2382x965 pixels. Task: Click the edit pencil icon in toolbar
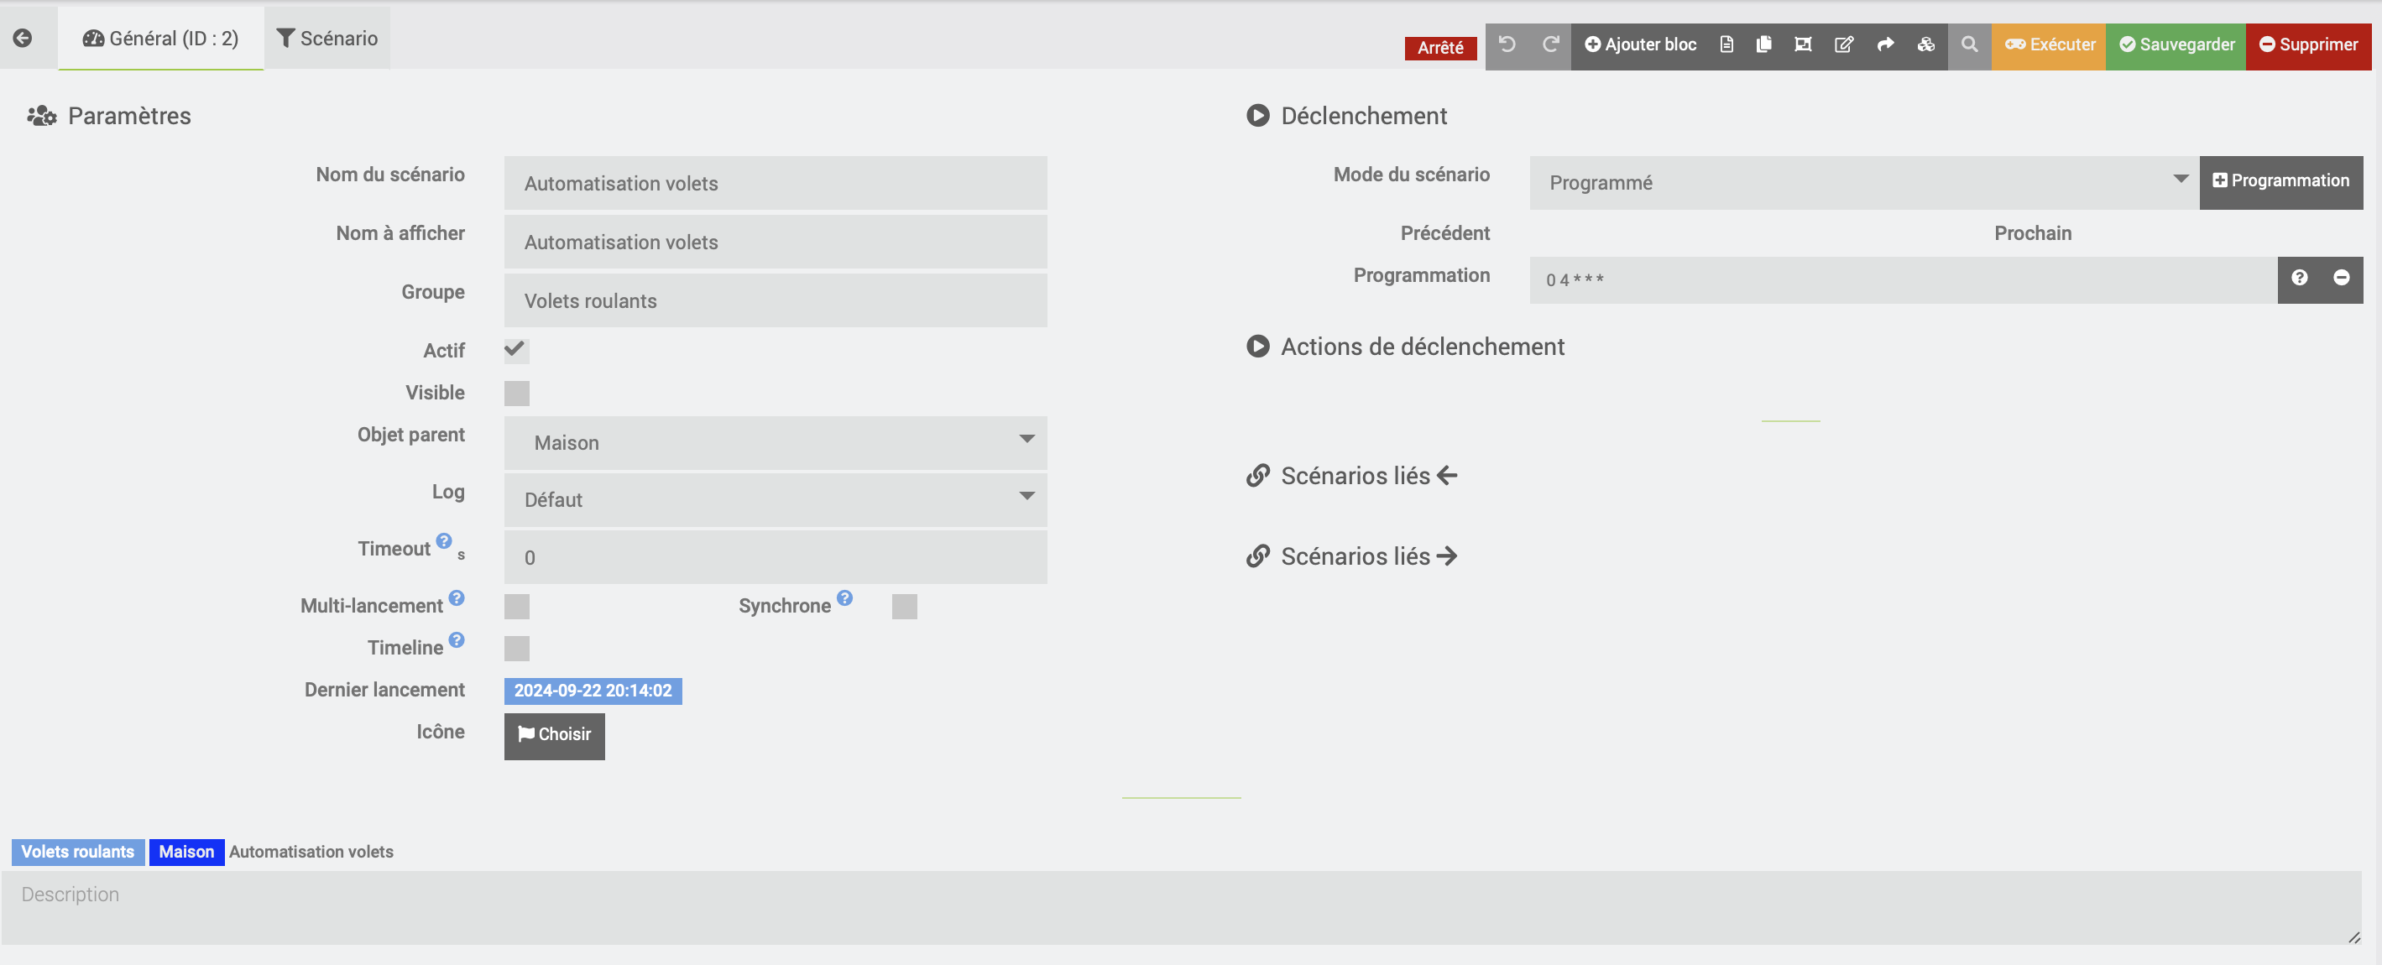[x=1843, y=44]
